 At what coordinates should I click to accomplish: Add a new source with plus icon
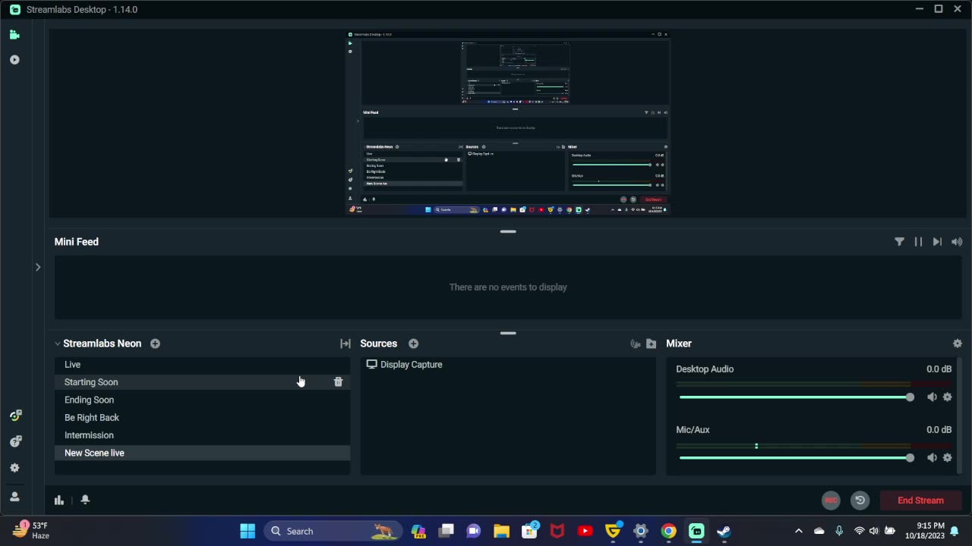[413, 344]
